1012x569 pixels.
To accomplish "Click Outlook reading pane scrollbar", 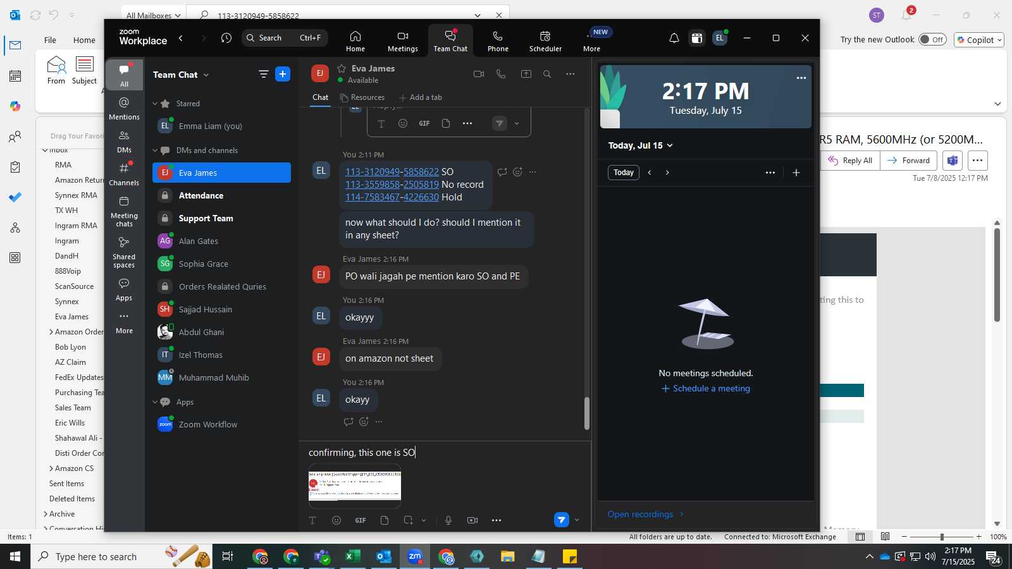I will [x=997, y=275].
